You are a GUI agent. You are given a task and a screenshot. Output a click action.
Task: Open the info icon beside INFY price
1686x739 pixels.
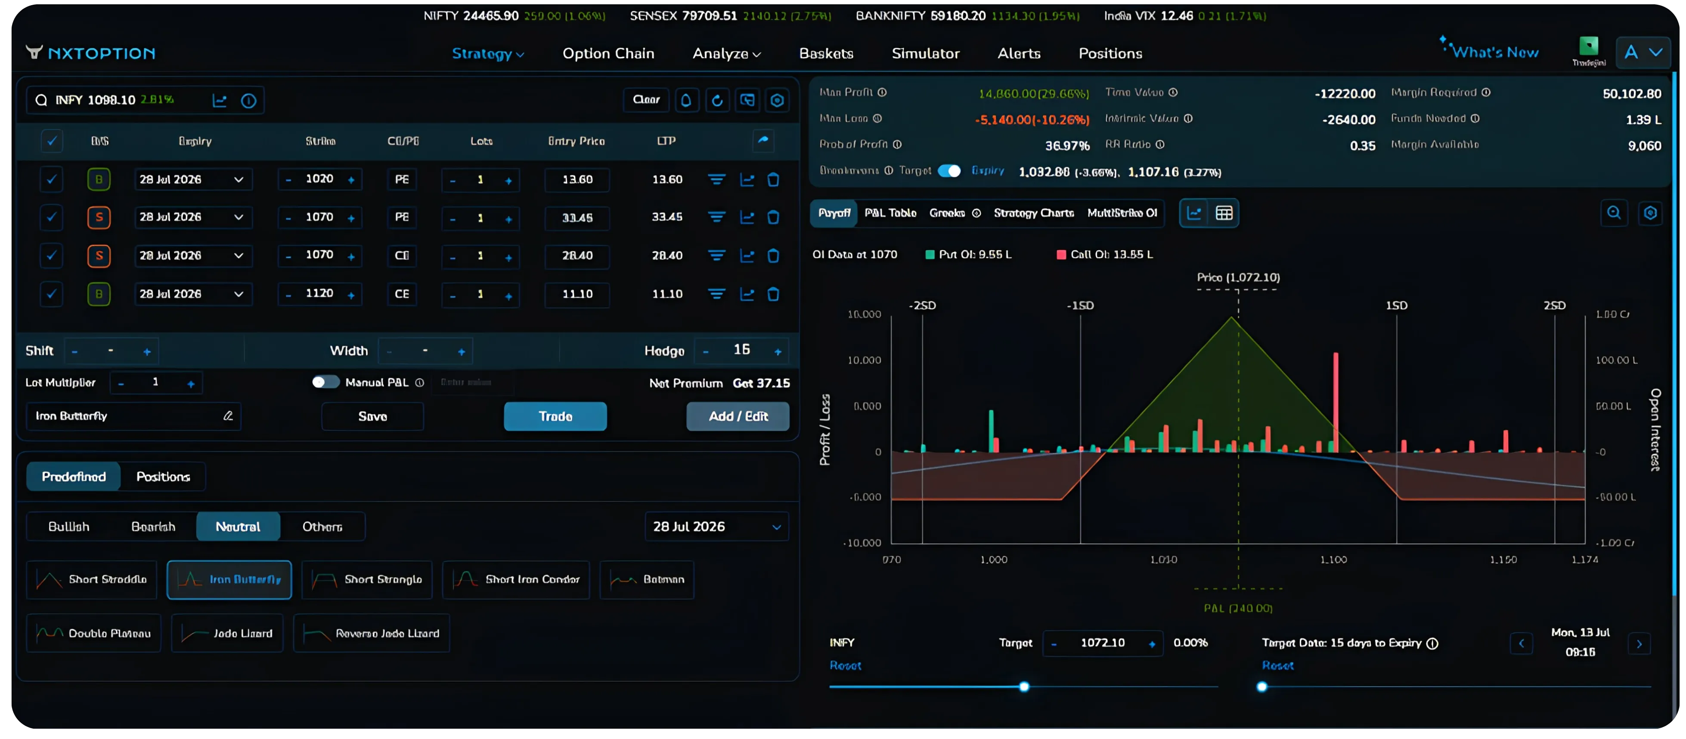pos(248,101)
